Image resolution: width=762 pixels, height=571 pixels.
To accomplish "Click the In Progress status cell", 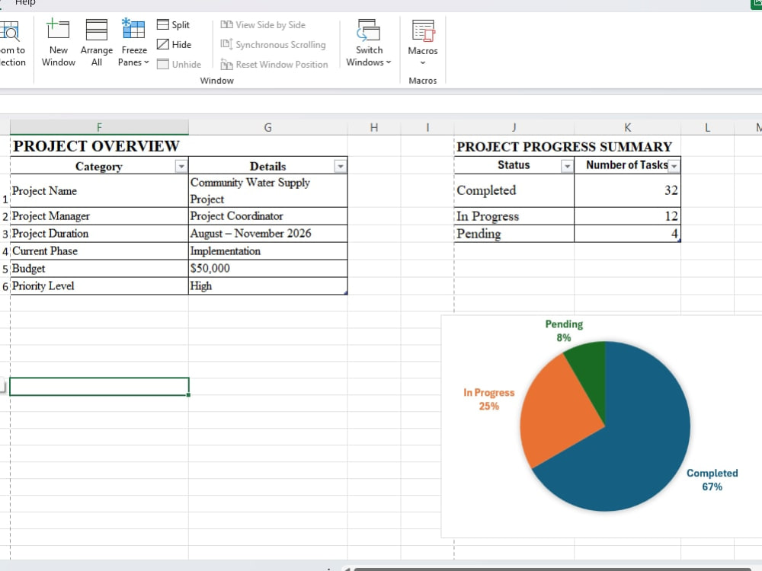I will click(x=514, y=216).
